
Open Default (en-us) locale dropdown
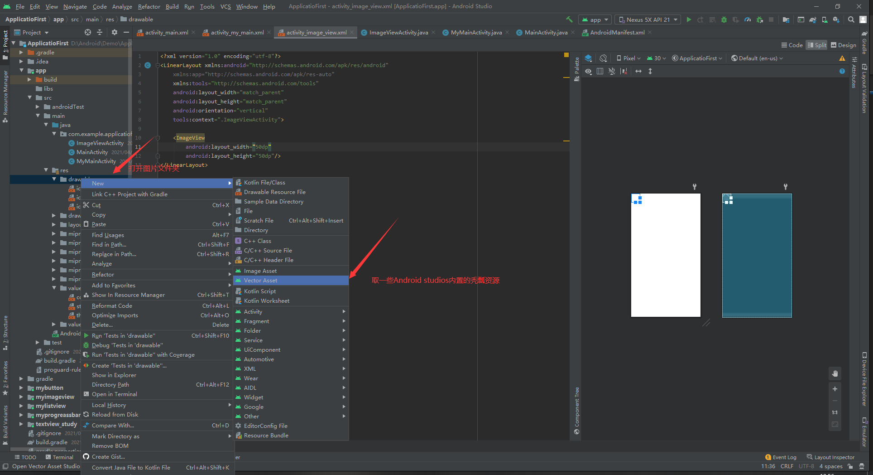tap(757, 58)
